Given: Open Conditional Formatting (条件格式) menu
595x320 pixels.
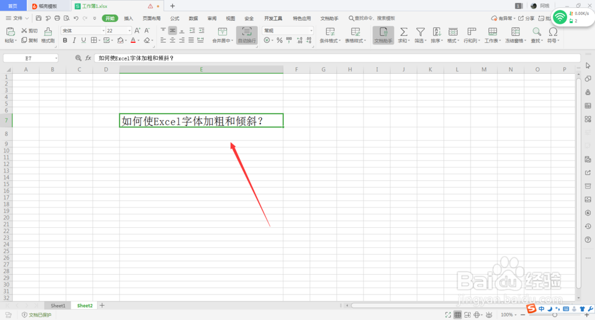Looking at the screenshot, I should 330,35.
